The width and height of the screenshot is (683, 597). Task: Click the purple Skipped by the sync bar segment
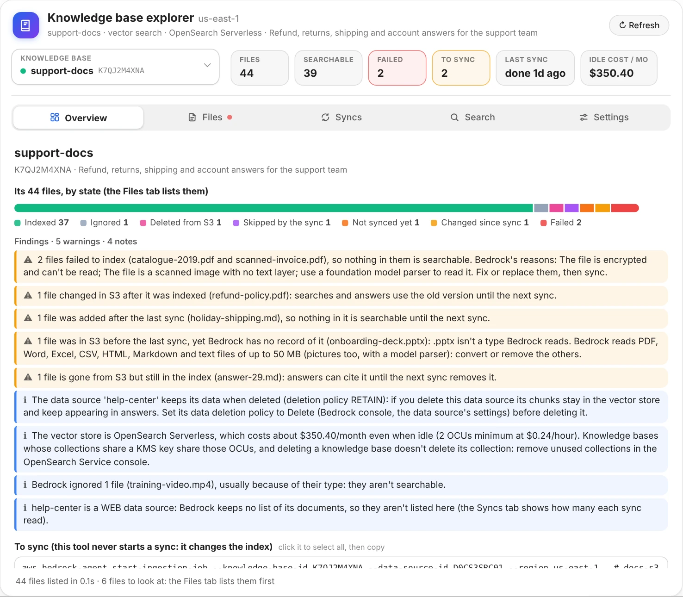[x=571, y=208]
